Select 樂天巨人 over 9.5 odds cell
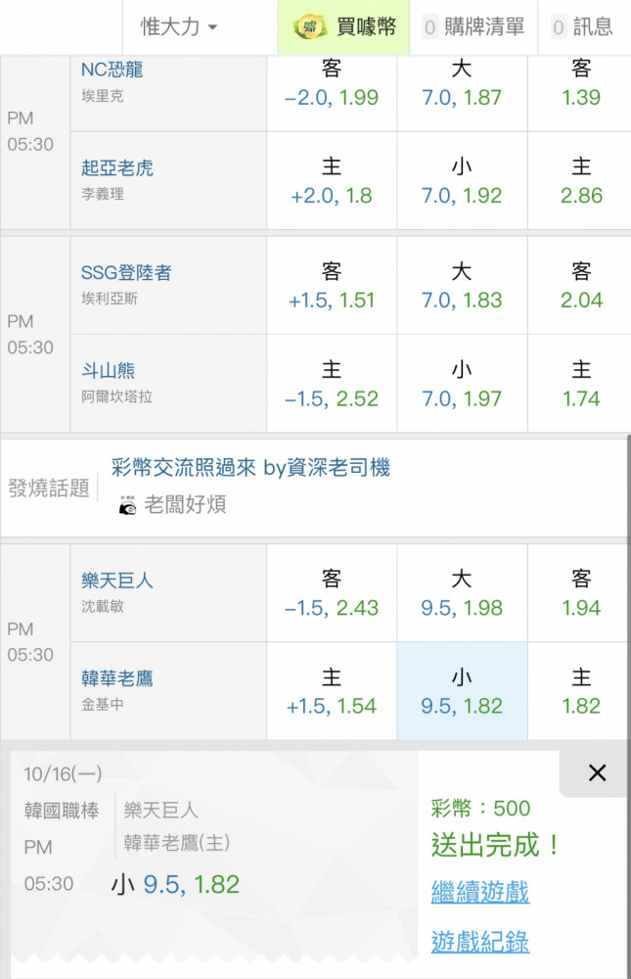 tap(462, 593)
